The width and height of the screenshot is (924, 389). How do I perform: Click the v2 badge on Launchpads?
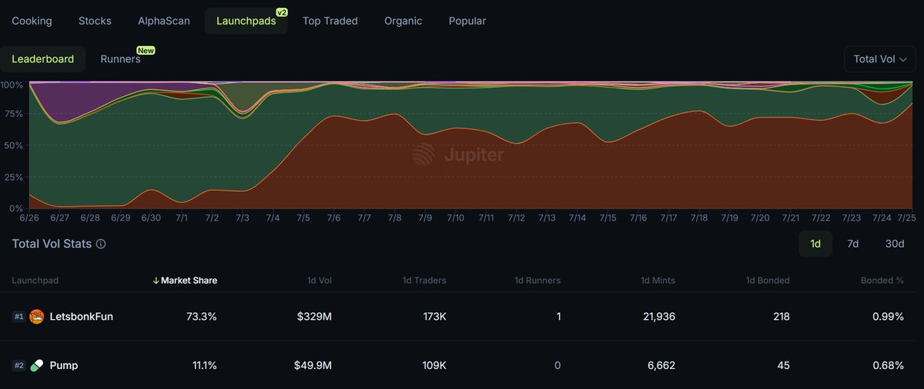[x=281, y=12]
